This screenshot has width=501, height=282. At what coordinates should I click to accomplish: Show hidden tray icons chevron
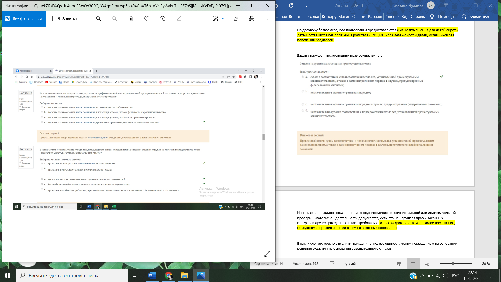coord(422,275)
